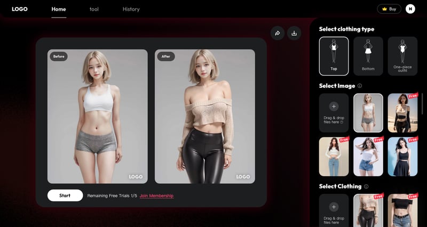Select the Top clothing type
The image size is (427, 227).
coord(334,56)
